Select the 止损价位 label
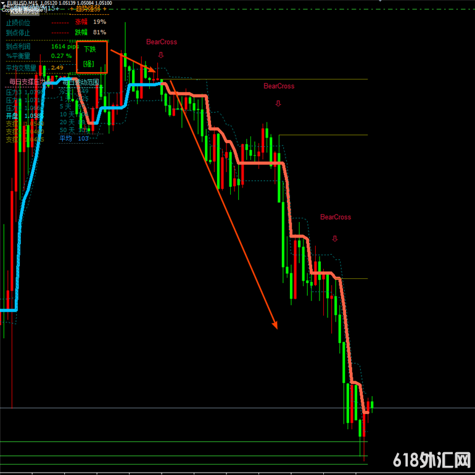 (18, 22)
